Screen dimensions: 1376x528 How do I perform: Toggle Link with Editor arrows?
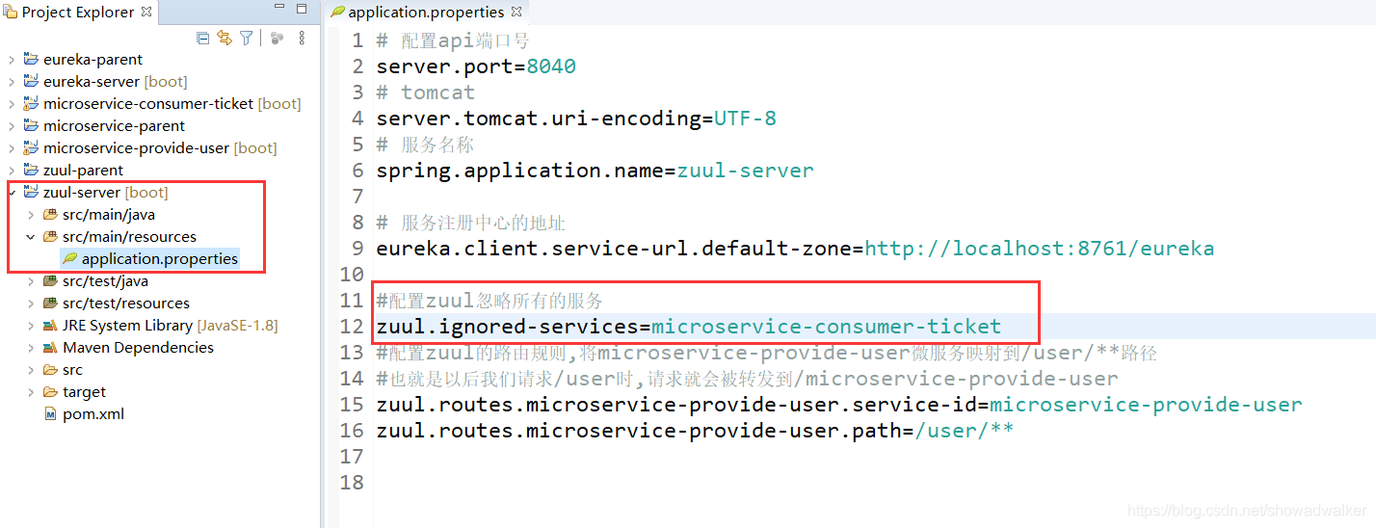[225, 38]
